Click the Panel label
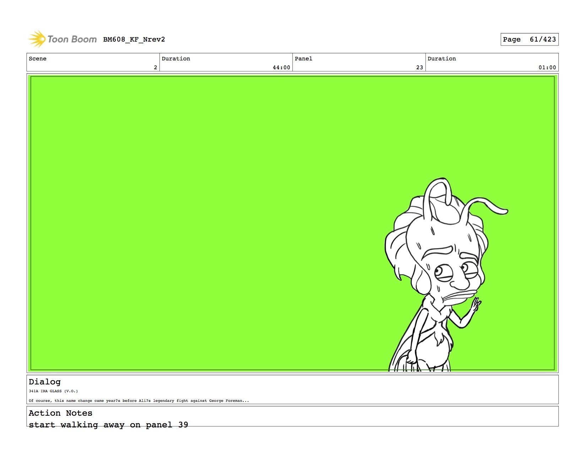 303,59
